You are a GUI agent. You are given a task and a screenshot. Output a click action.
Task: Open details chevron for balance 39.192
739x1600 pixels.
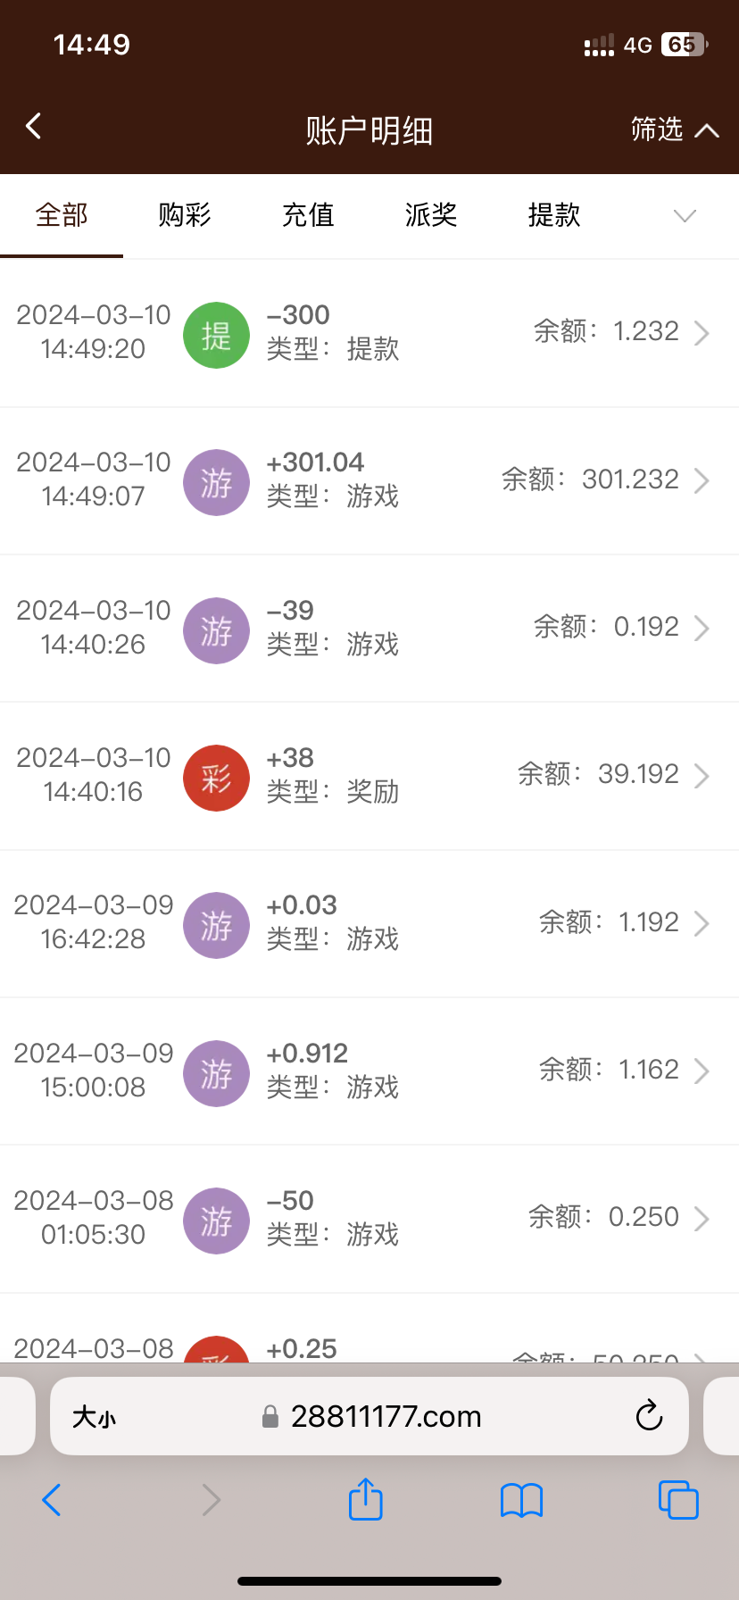tap(702, 776)
